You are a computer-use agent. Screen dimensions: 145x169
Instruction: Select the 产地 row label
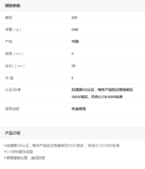(x=9, y=42)
